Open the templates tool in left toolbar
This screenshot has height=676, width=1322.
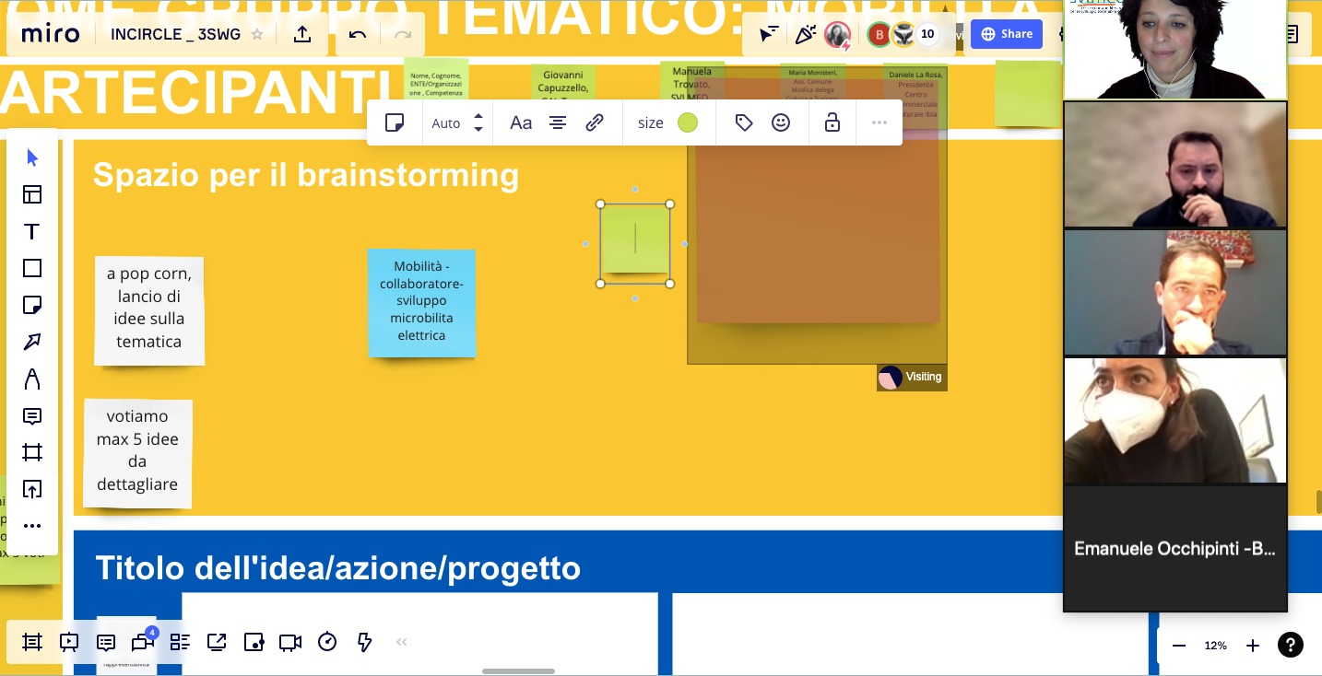click(x=32, y=194)
